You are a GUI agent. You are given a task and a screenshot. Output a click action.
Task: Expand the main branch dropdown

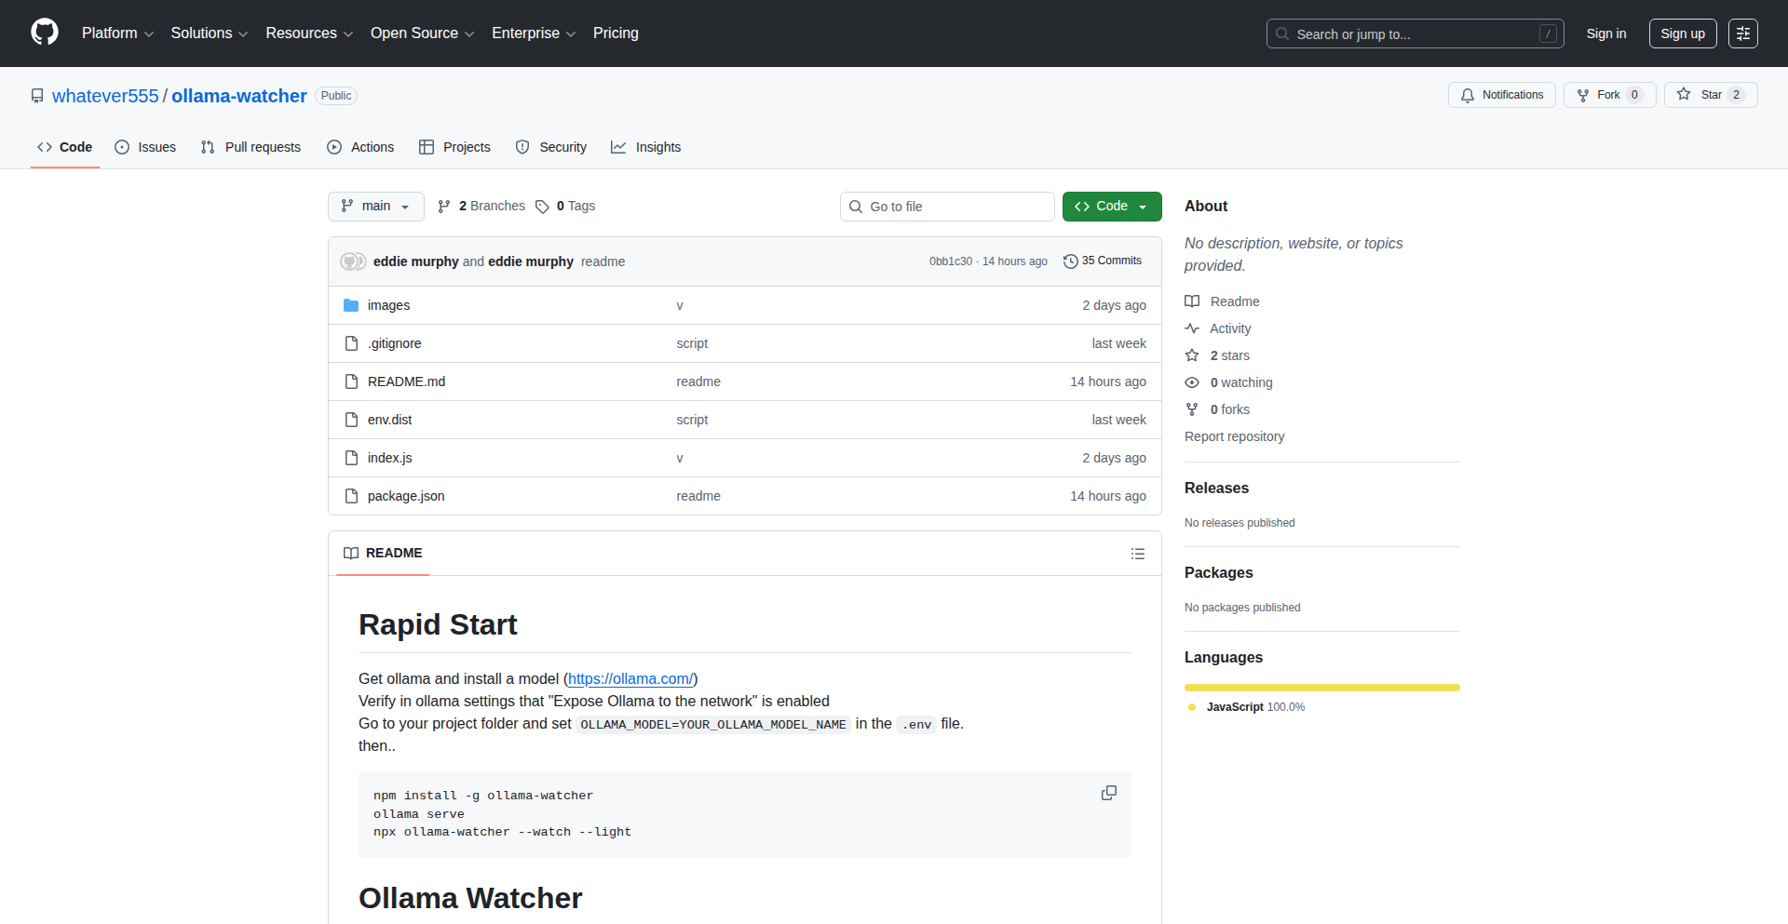(375, 207)
